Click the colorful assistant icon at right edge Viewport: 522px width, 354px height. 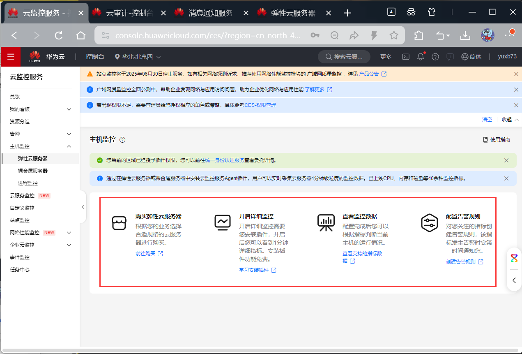coord(514,258)
